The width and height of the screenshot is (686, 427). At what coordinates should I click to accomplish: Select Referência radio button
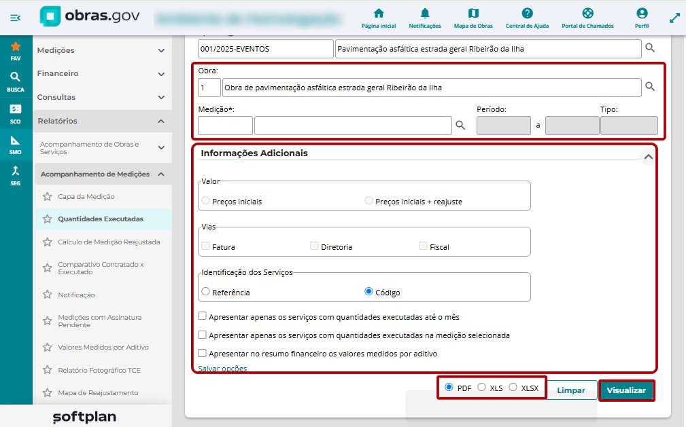click(x=205, y=291)
